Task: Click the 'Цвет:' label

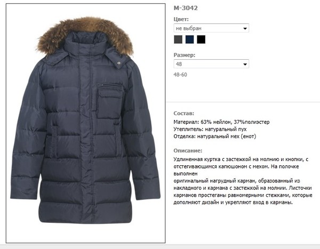Action: point(181,19)
